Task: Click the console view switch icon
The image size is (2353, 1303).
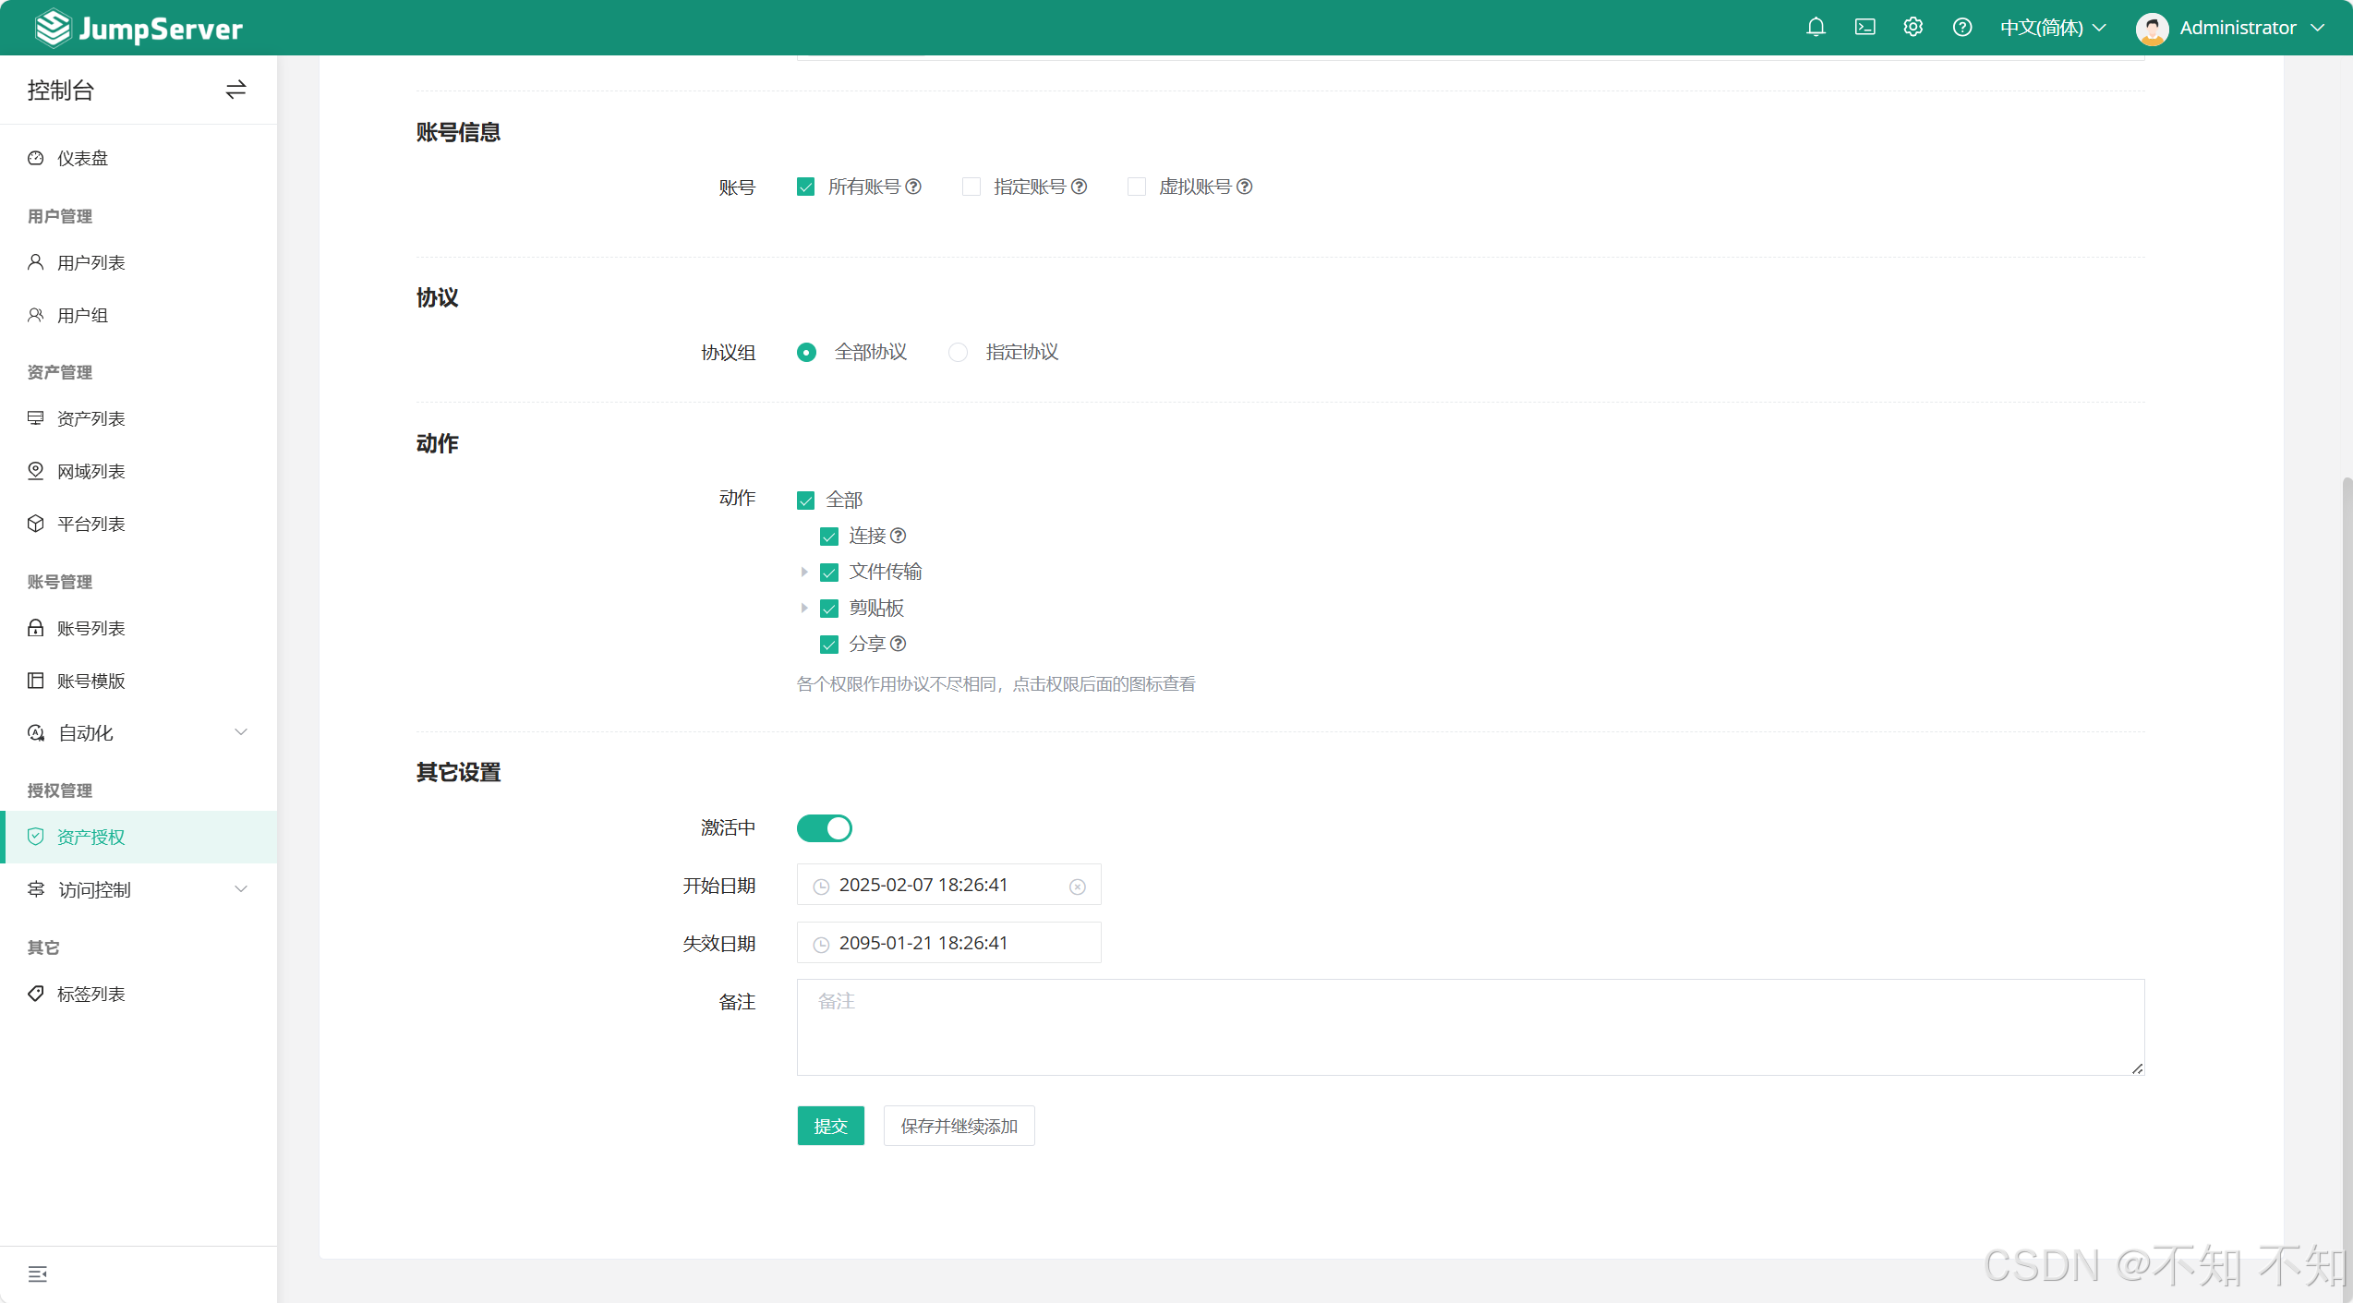Action: point(235,90)
